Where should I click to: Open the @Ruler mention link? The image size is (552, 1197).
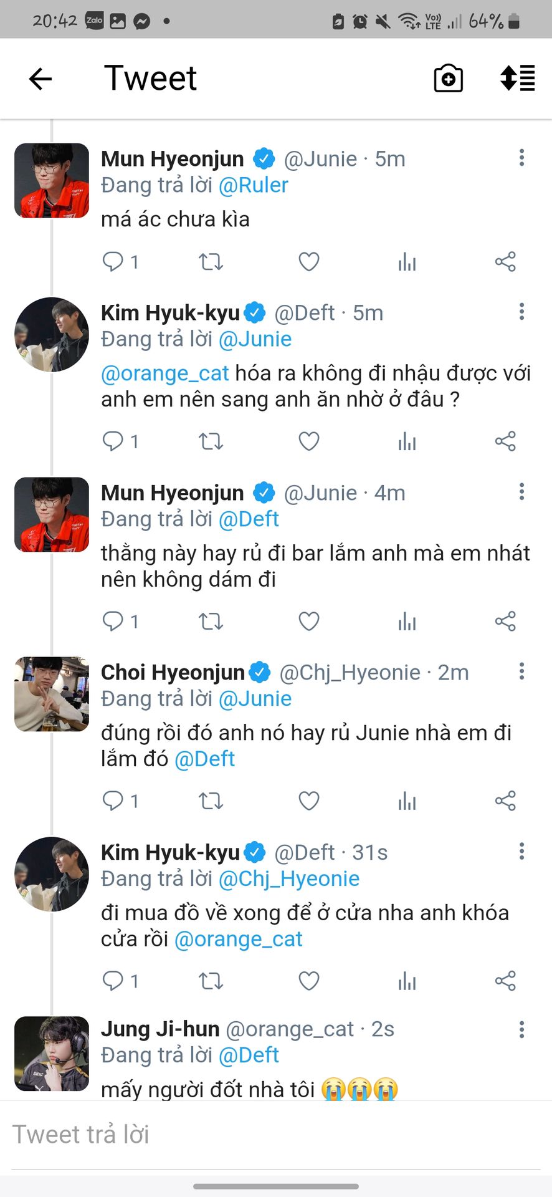[254, 185]
